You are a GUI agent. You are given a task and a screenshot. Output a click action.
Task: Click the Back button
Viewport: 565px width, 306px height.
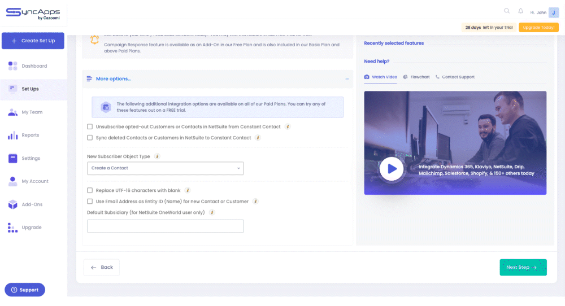(x=102, y=268)
